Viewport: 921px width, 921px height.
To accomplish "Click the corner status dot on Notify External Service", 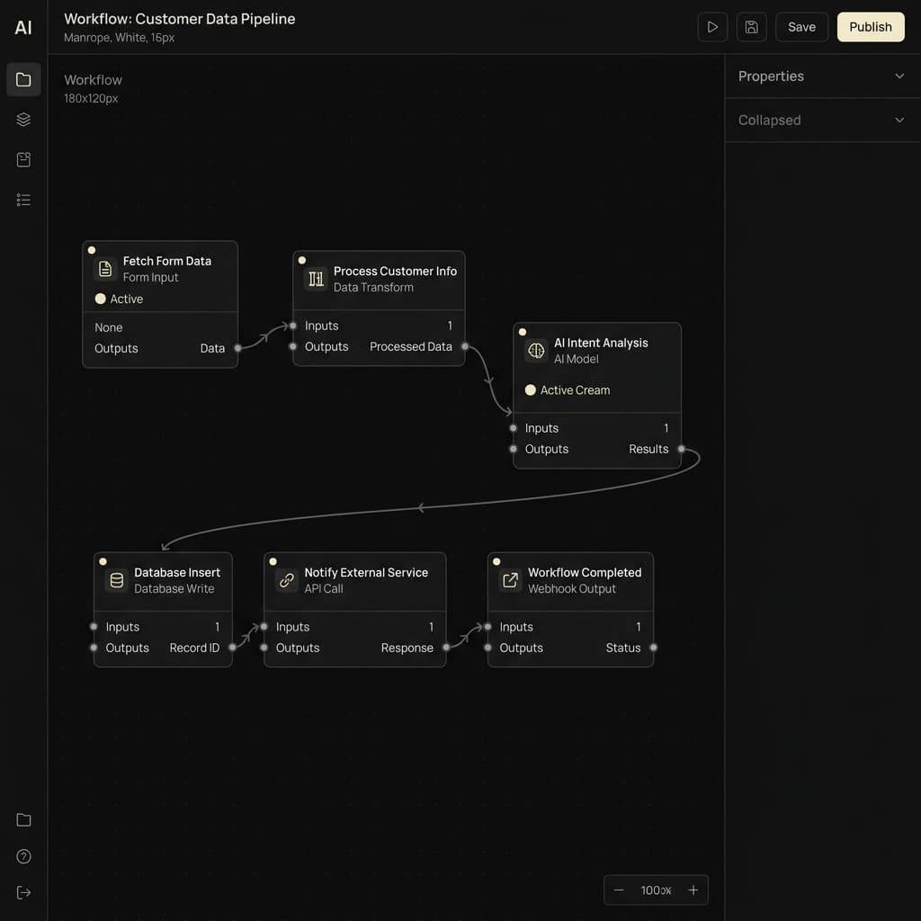I will [x=273, y=561].
